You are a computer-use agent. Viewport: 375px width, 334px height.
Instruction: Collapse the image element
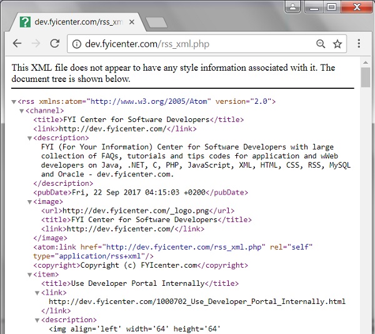tap(29, 203)
